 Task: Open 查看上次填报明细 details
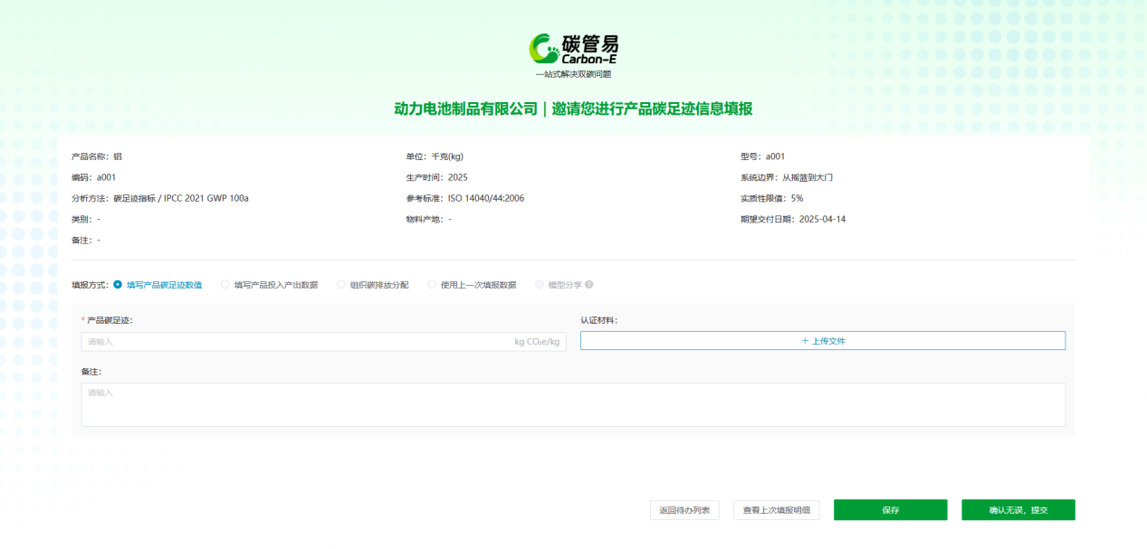(776, 510)
